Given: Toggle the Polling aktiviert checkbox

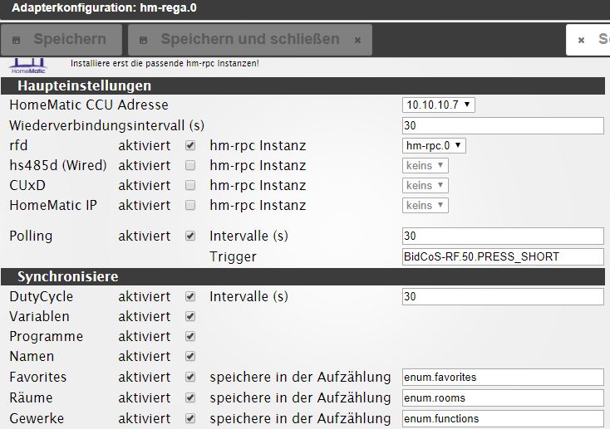Looking at the screenshot, I should pos(190,236).
